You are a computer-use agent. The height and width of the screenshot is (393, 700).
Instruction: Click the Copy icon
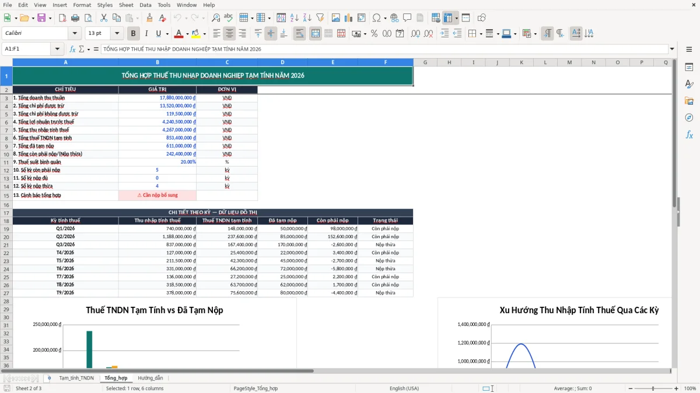[116, 18]
